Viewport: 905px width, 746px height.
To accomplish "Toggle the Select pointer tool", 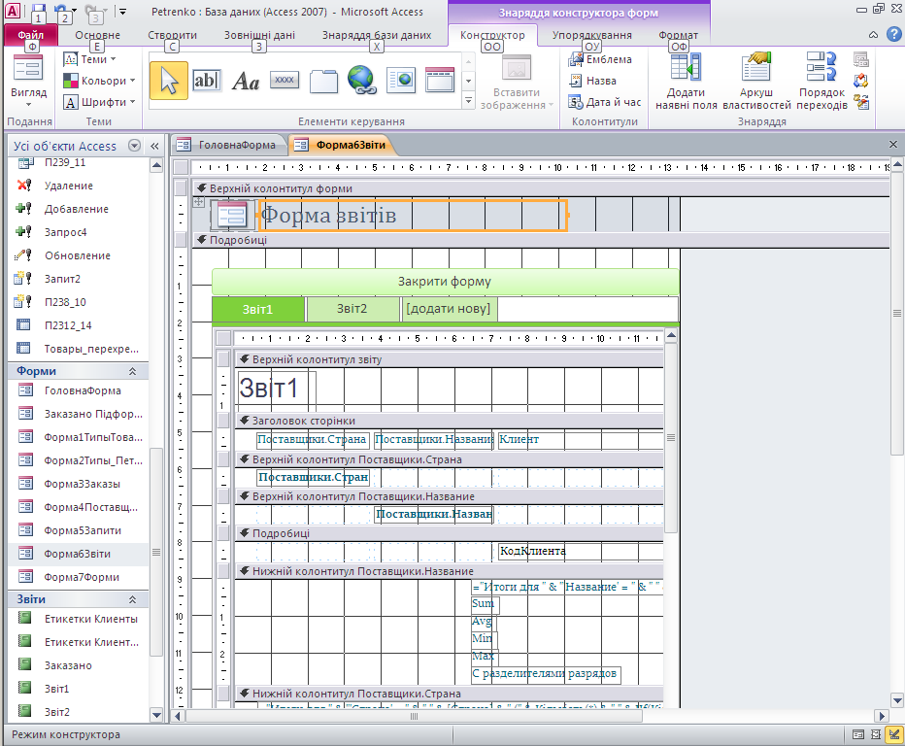I will tap(169, 81).
